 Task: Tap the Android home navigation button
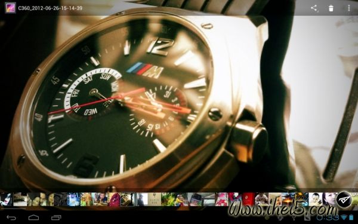33,217
